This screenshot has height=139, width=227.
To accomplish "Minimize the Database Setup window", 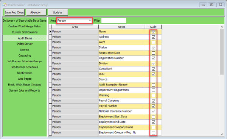I will point(203,5).
